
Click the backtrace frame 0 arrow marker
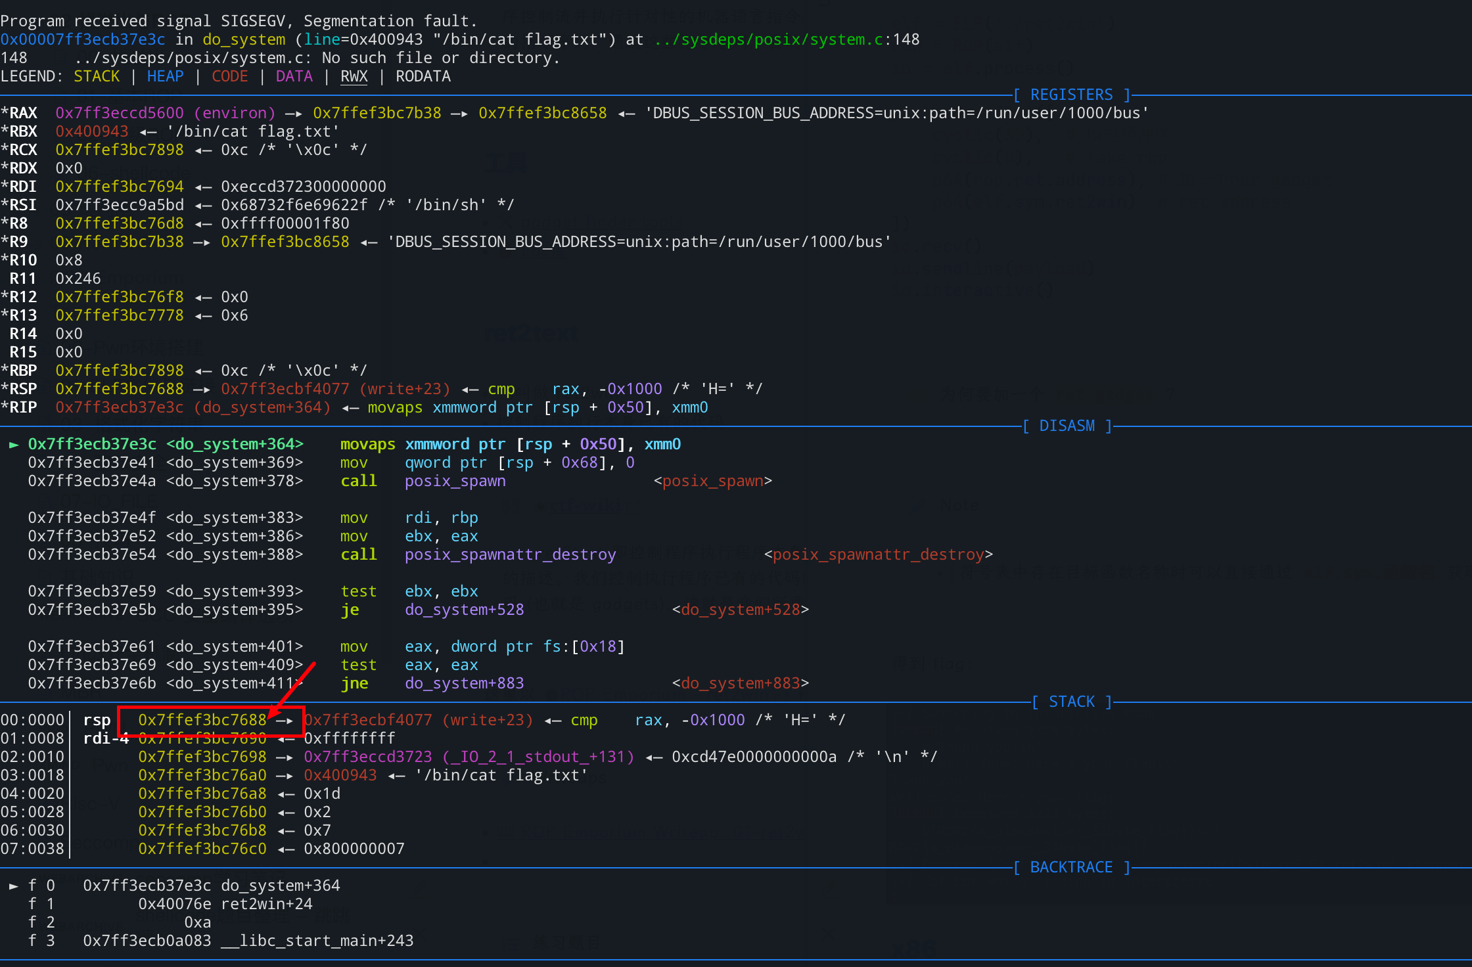click(x=13, y=886)
